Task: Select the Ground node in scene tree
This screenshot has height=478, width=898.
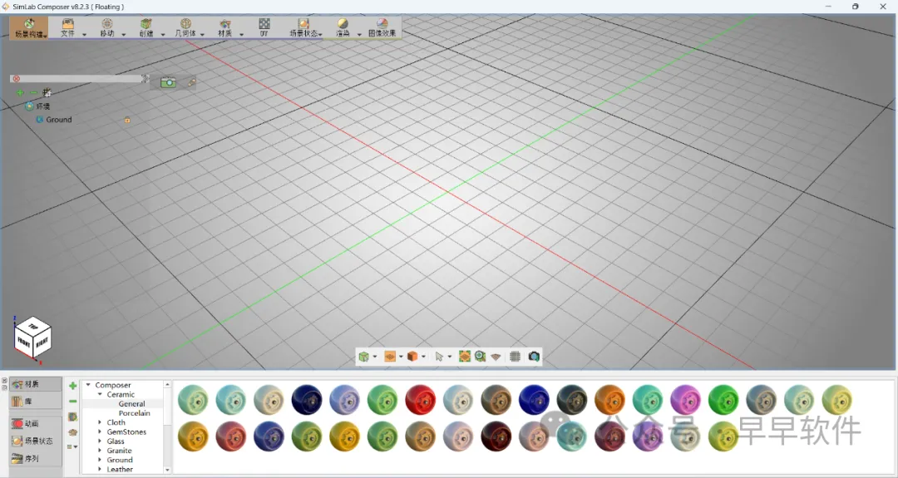Action: click(x=59, y=120)
